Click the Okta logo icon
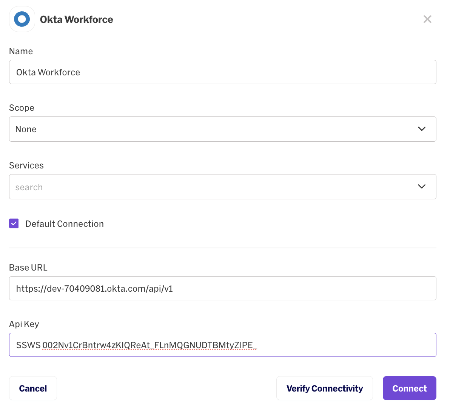 tap(22, 19)
